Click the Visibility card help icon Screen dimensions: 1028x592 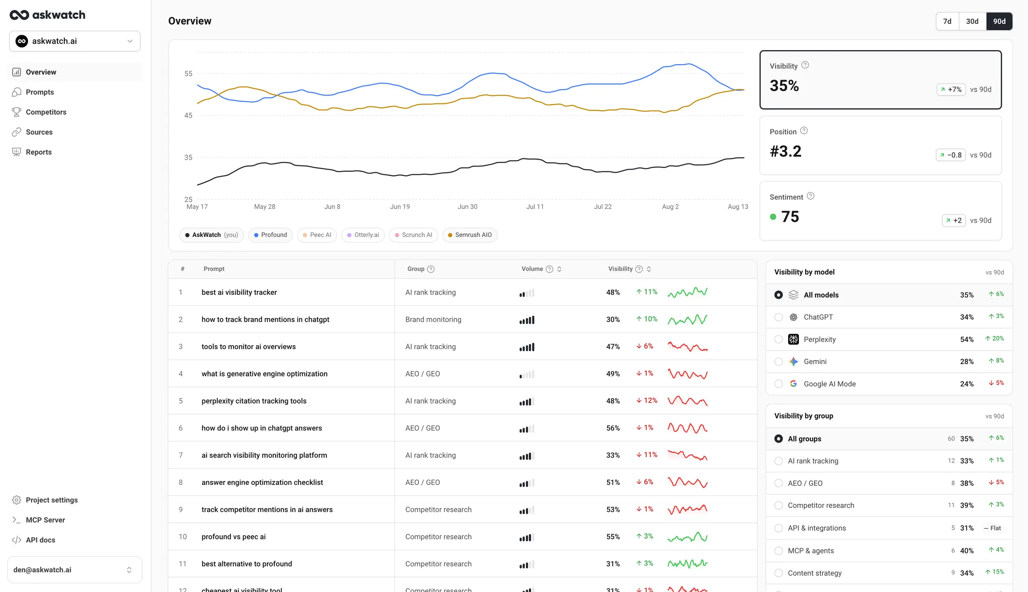pos(805,65)
